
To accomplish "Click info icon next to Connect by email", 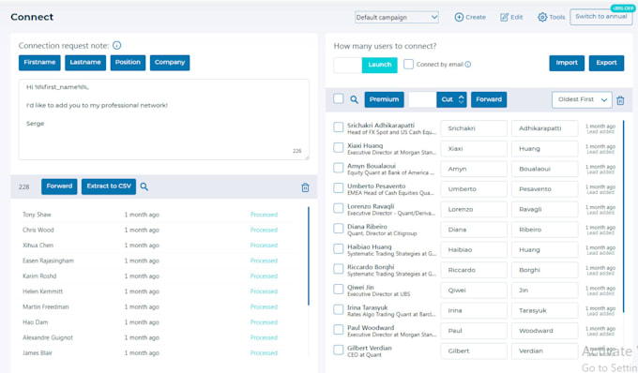I will click(468, 65).
